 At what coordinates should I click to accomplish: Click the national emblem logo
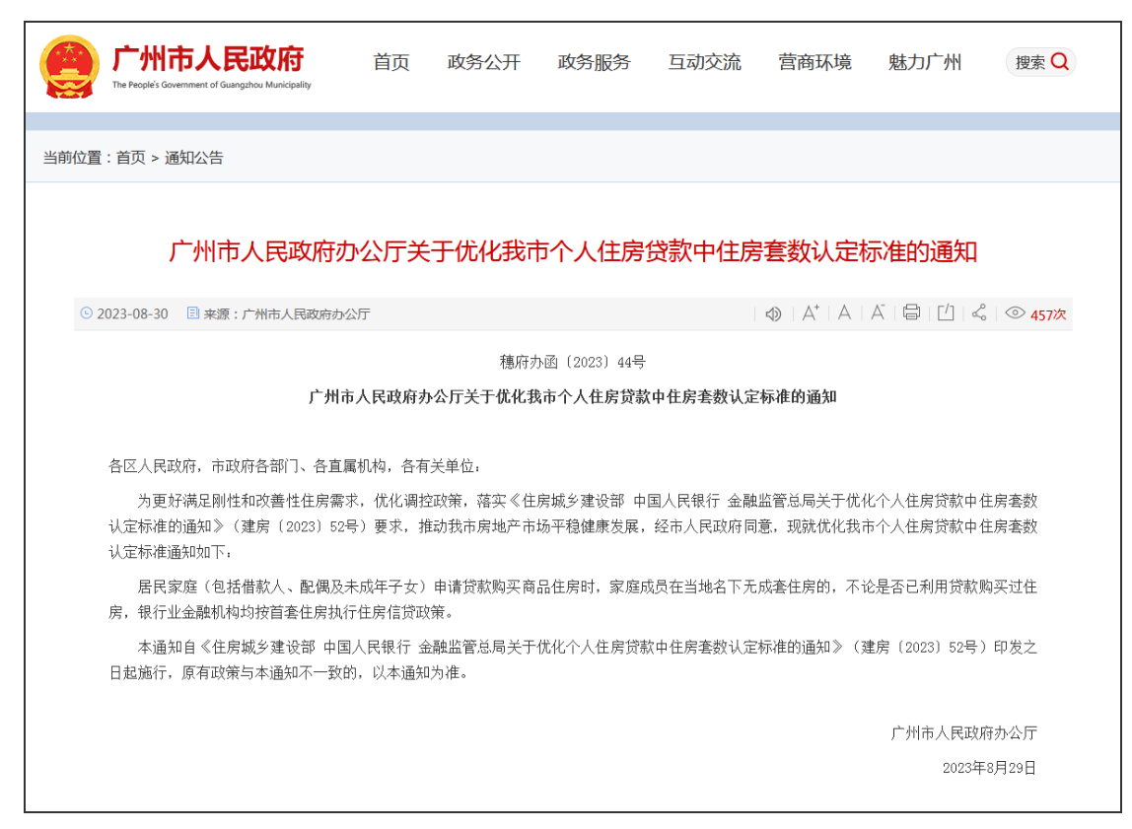point(69,66)
